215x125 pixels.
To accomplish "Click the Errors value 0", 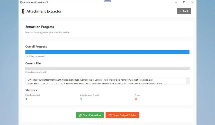I will click(x=136, y=99).
